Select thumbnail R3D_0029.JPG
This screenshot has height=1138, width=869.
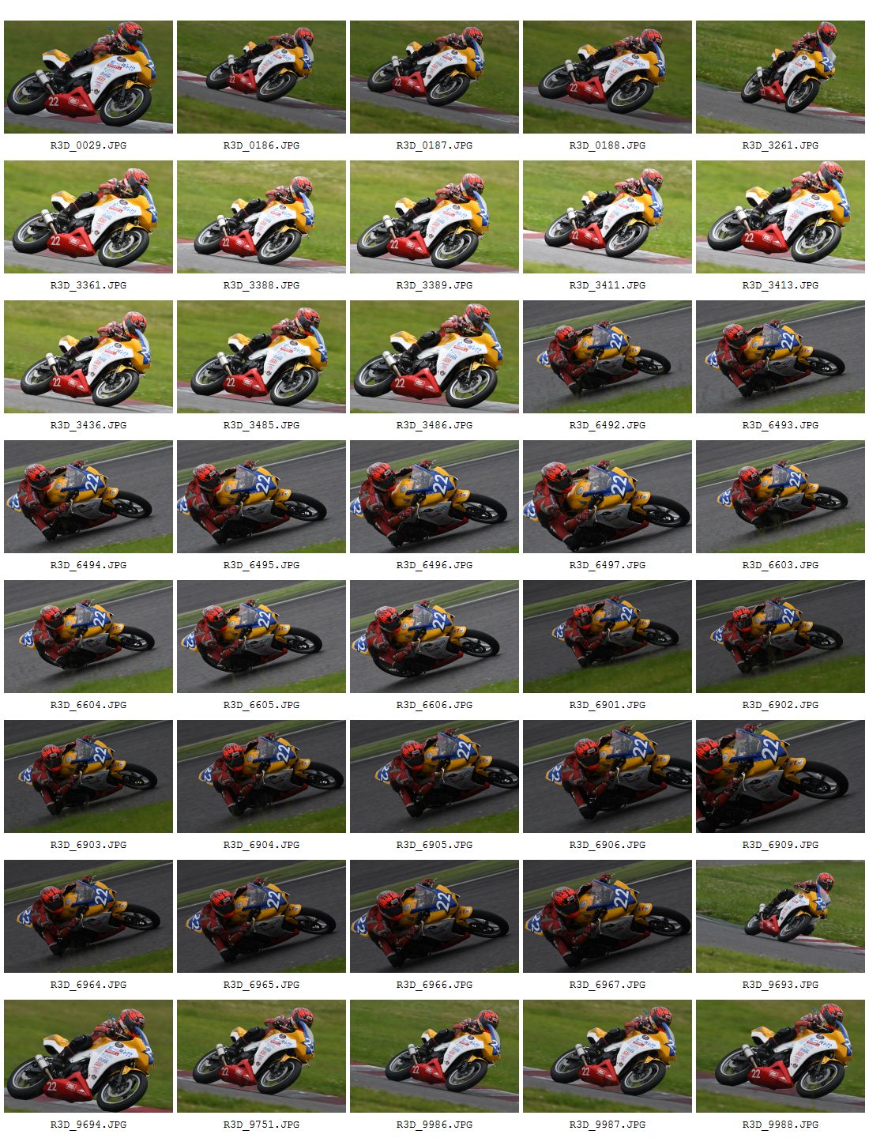pos(88,77)
